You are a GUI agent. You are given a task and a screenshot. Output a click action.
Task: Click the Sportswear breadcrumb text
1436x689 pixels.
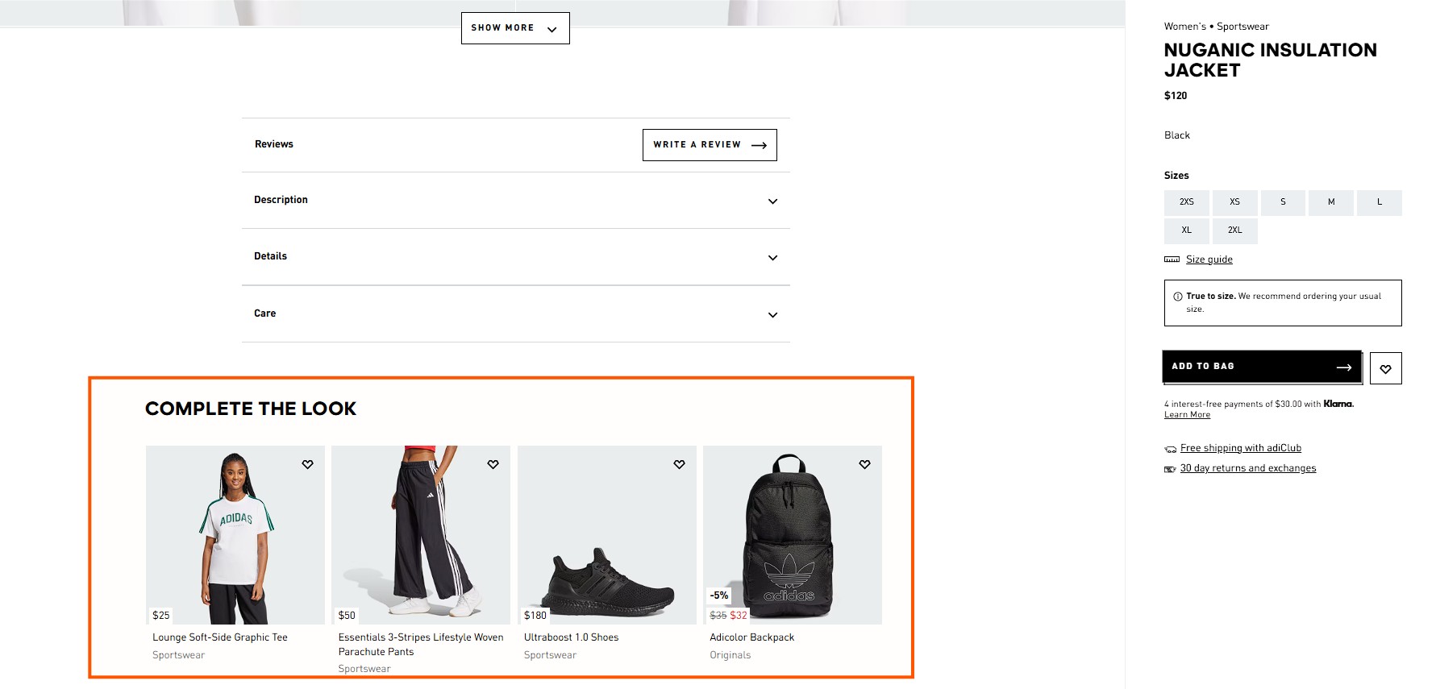(x=1242, y=27)
